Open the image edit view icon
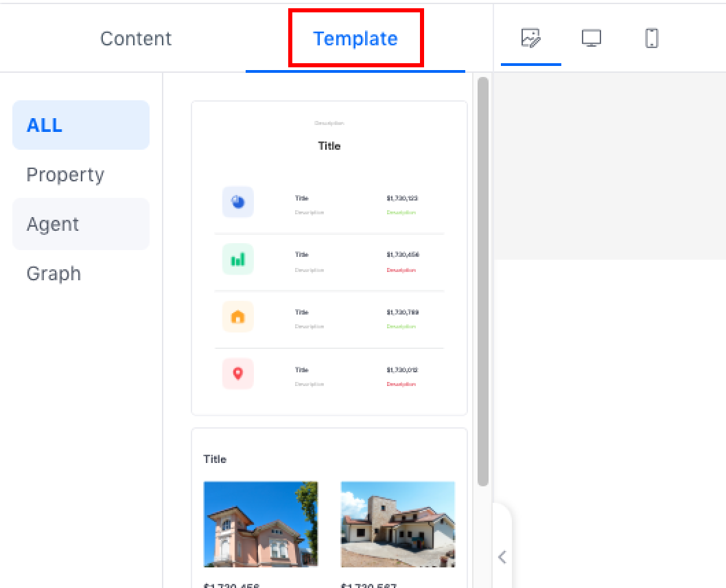The width and height of the screenshot is (726, 588). (530, 38)
